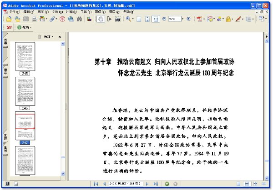This screenshot has width=273, height=191.
Task: Toggle Continuous page layout in status bar
Action: [247, 184]
